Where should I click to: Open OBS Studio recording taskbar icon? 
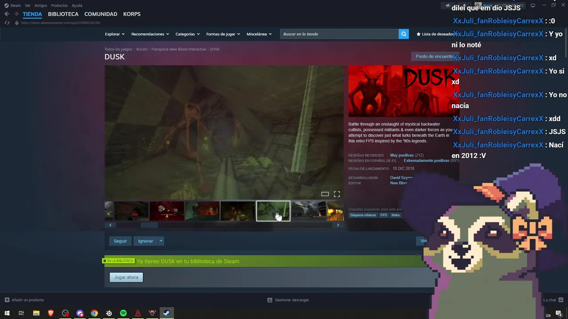(65, 313)
